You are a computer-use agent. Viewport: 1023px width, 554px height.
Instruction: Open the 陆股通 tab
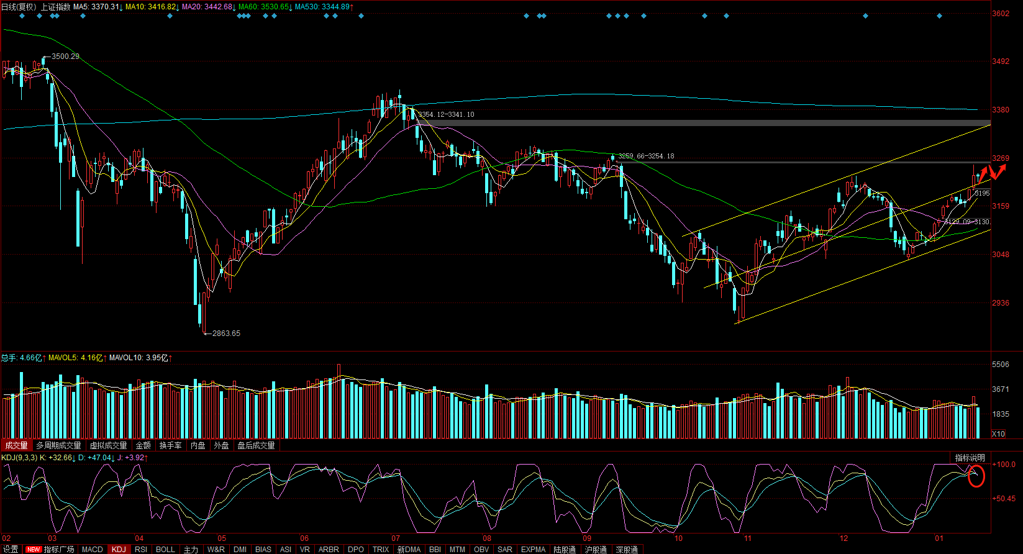tap(565, 550)
